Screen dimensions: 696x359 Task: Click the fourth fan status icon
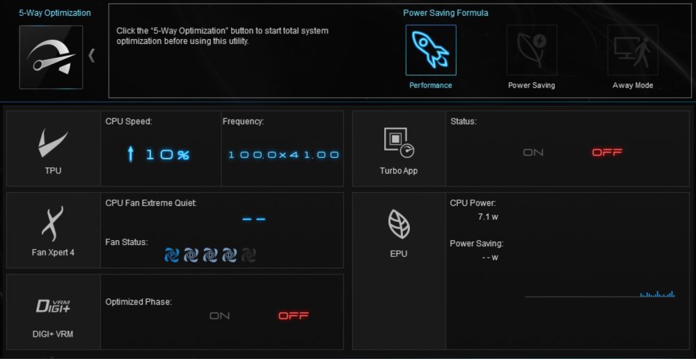(x=230, y=255)
